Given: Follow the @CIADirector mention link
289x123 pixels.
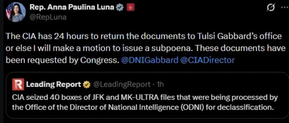Looking at the screenshot, I should [x=207, y=60].
